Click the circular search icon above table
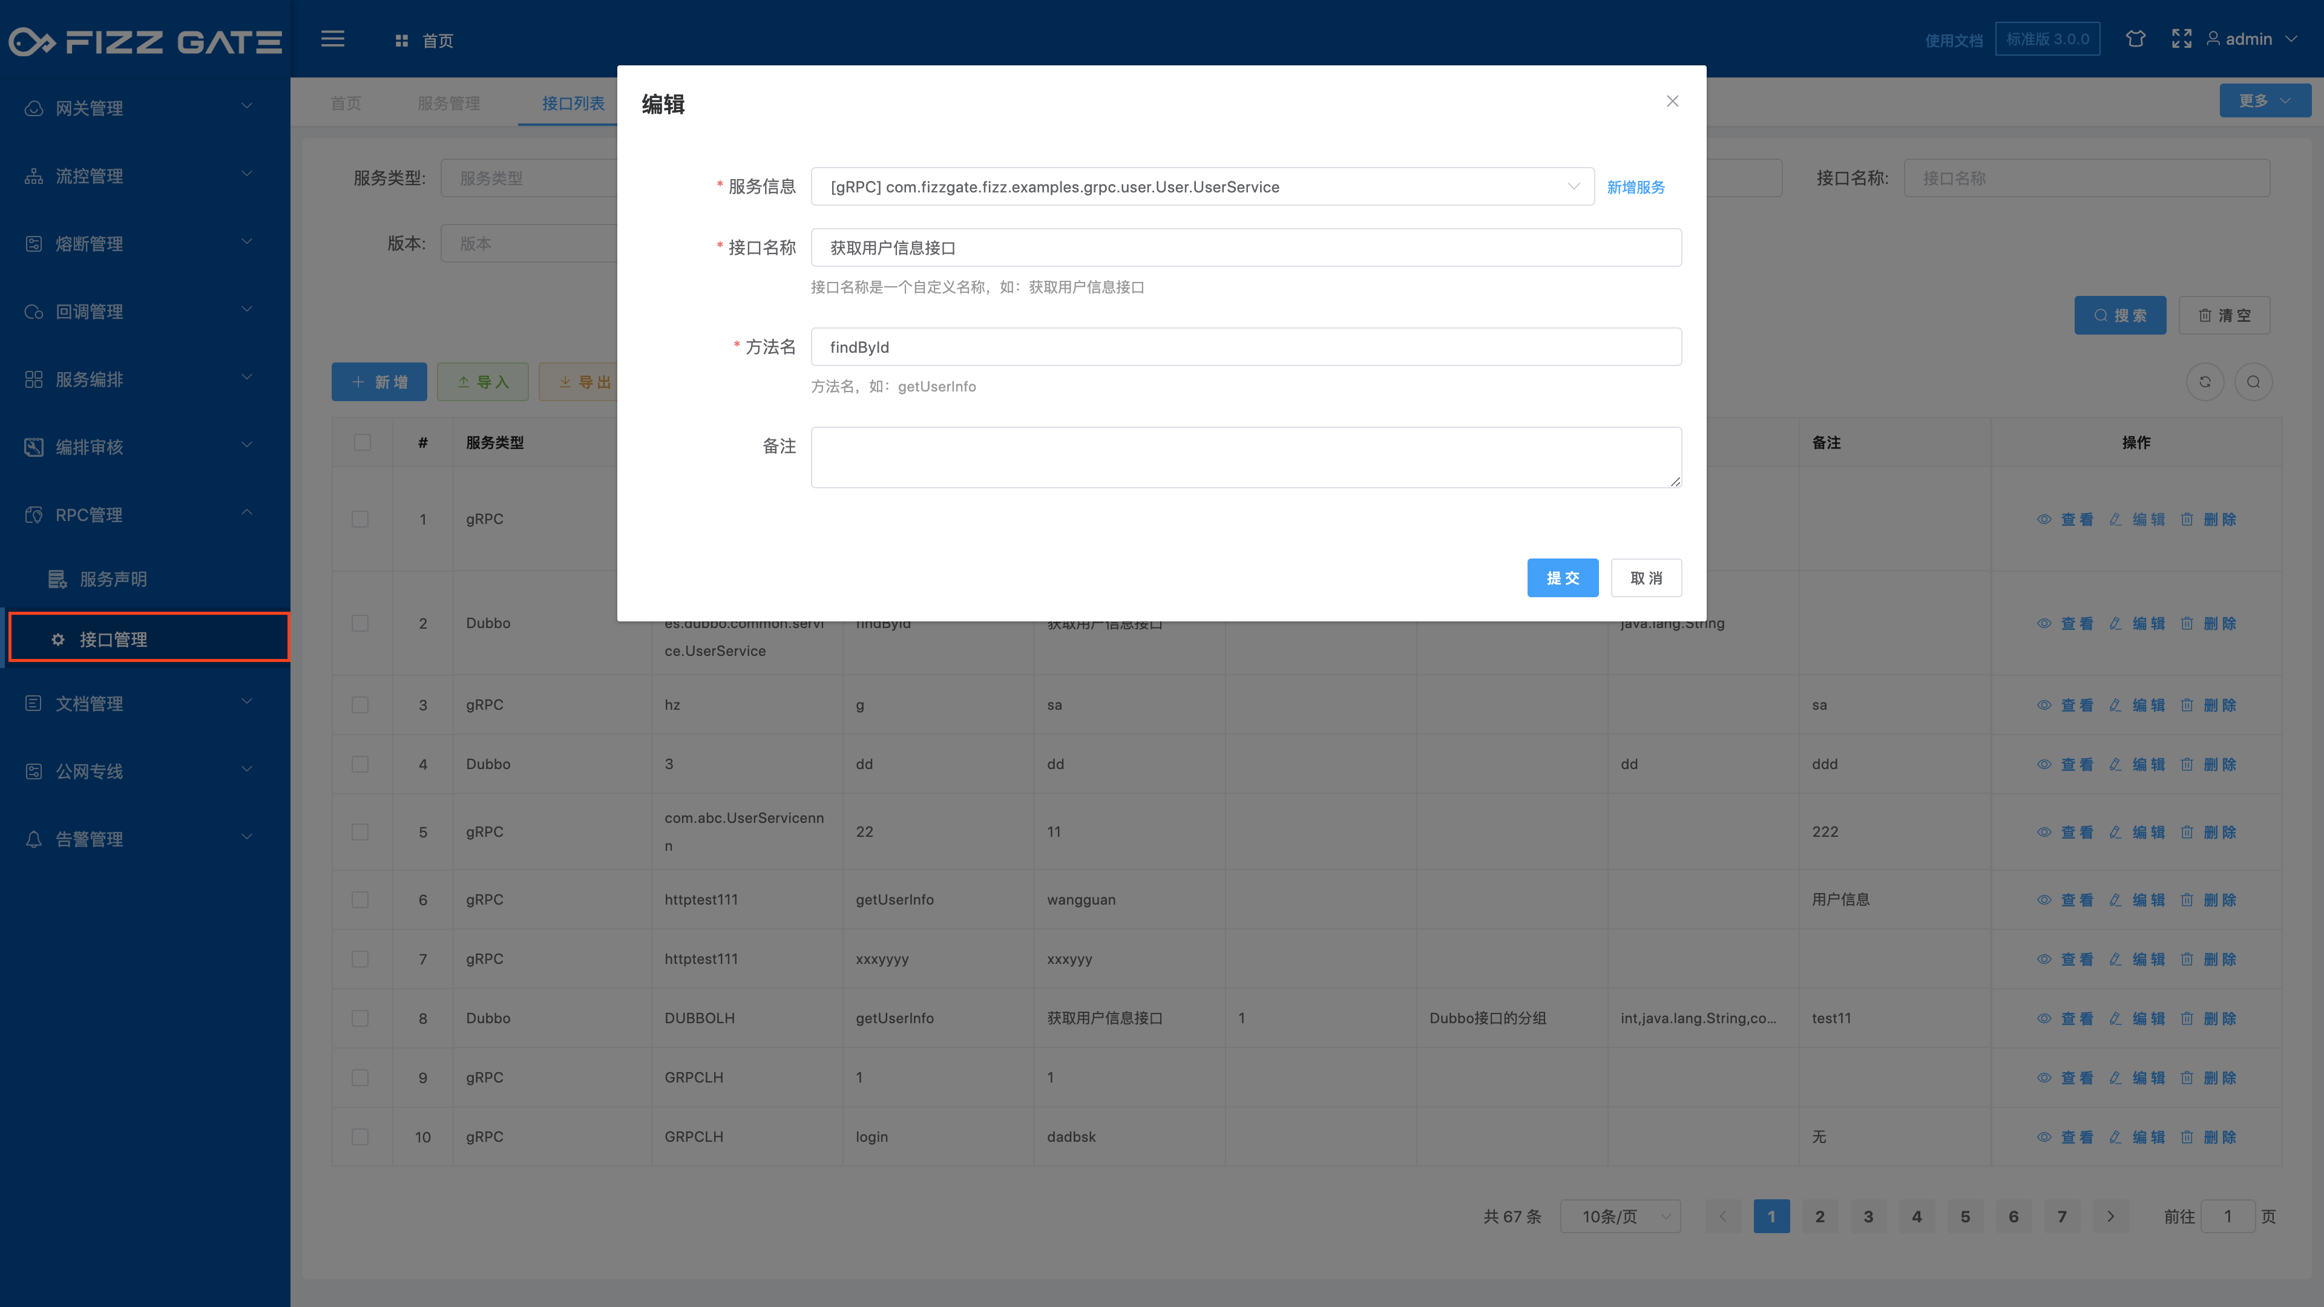Image resolution: width=2324 pixels, height=1307 pixels. pos(2253,382)
